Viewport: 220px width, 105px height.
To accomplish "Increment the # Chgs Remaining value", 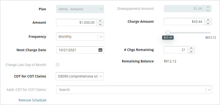I will tap(191, 48).
